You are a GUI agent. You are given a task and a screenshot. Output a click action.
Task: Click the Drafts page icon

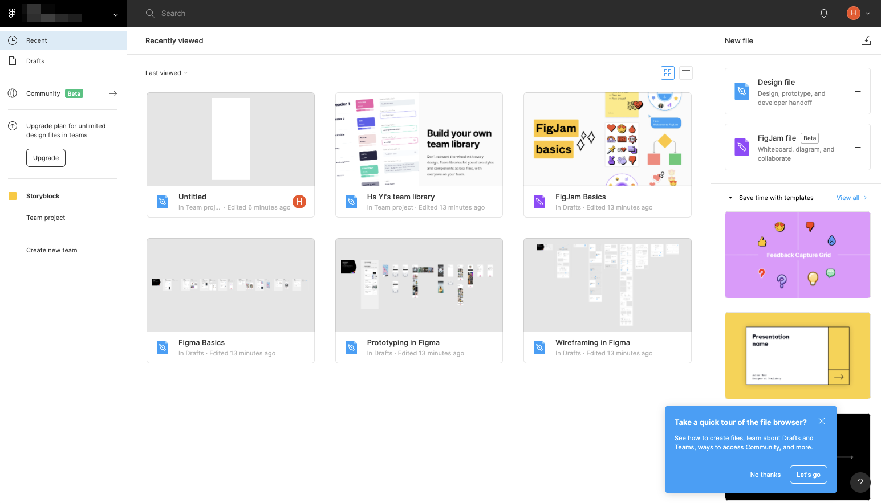click(13, 61)
